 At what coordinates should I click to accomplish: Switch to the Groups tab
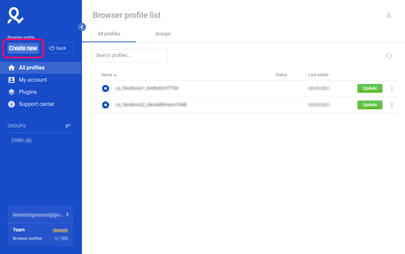163,34
